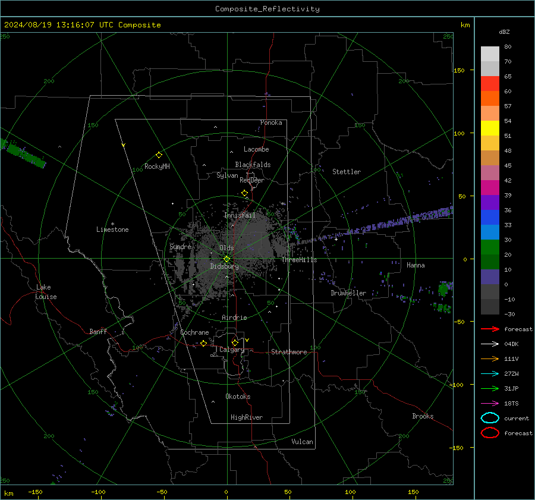The width and height of the screenshot is (535, 500).
Task: Click the Hanna map label
Action: (416, 265)
